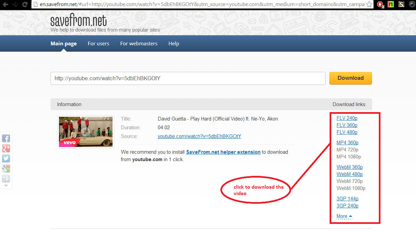The width and height of the screenshot is (416, 240).
Task: Click the browser address bar URL
Action: coord(202,5)
